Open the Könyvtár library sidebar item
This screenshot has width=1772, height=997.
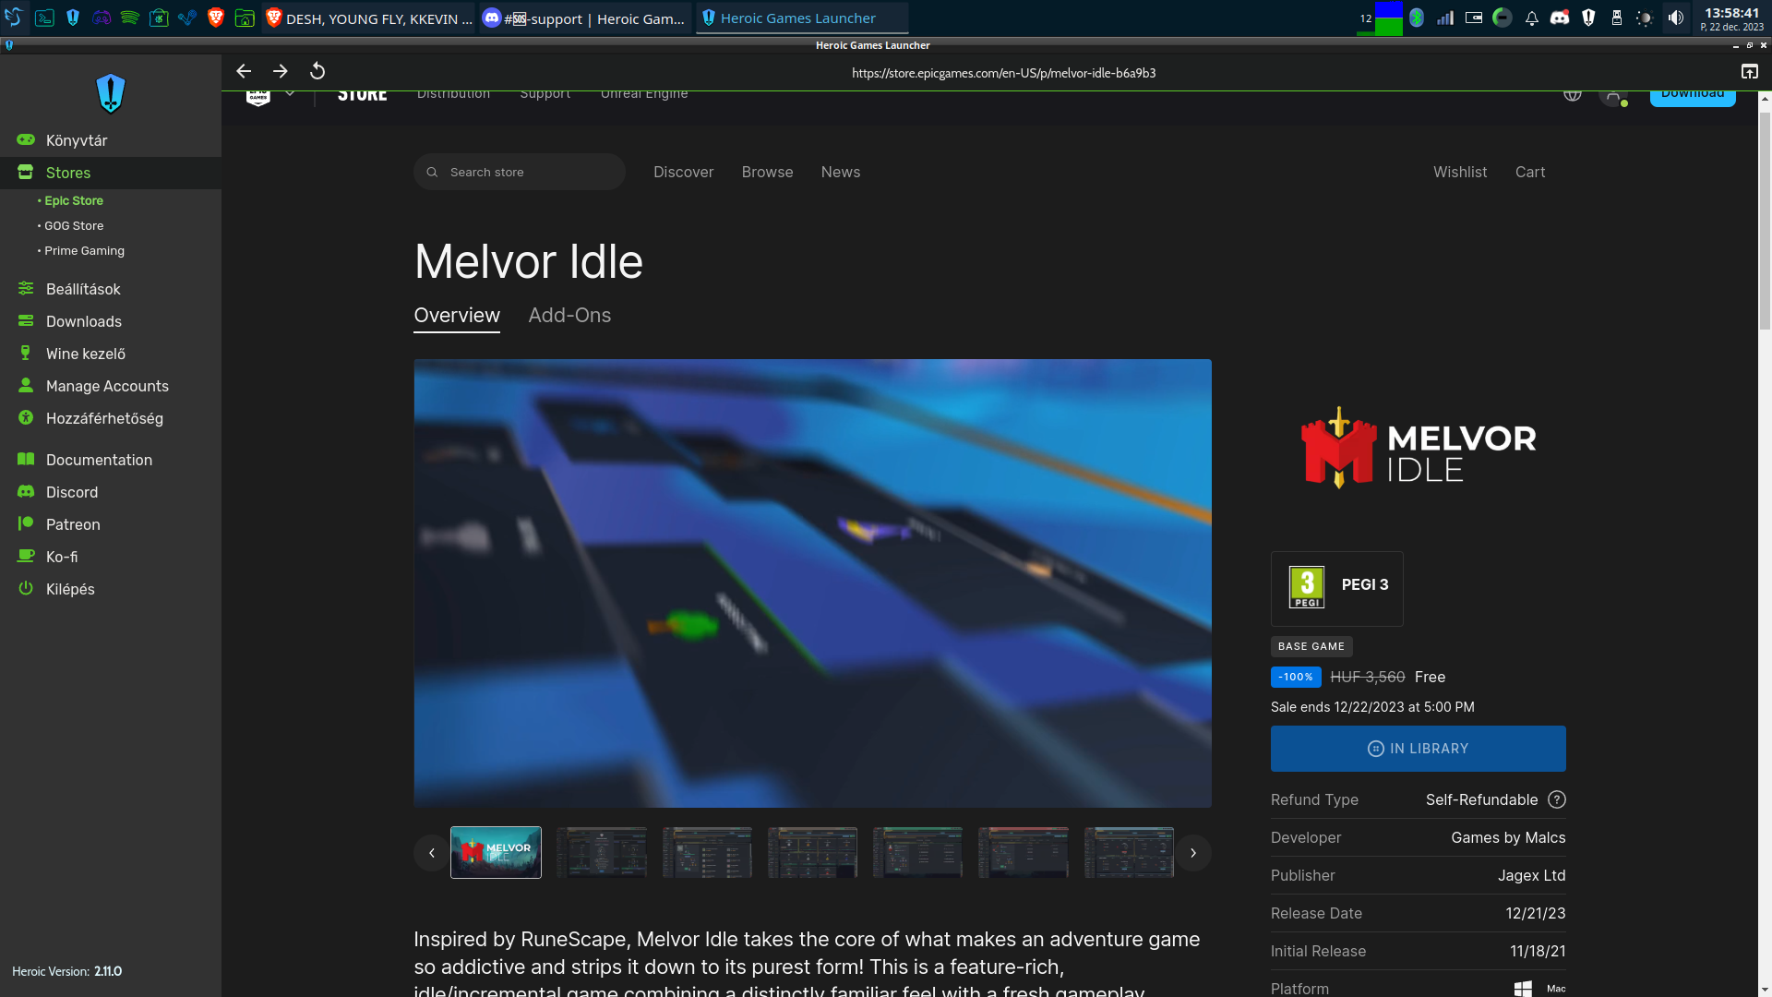coord(77,140)
